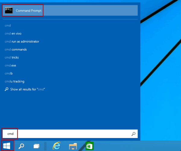Screen dimensions: 181x151
Task: Open File Explorer from the taskbar
Action: pyautogui.click(x=73, y=146)
